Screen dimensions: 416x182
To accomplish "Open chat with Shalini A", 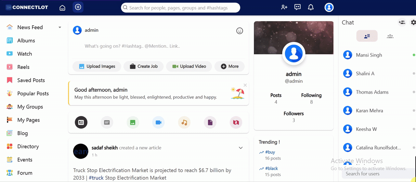I will (x=365, y=73).
